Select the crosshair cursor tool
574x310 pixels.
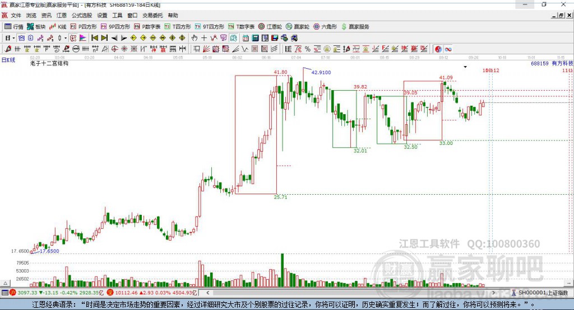click(204, 38)
